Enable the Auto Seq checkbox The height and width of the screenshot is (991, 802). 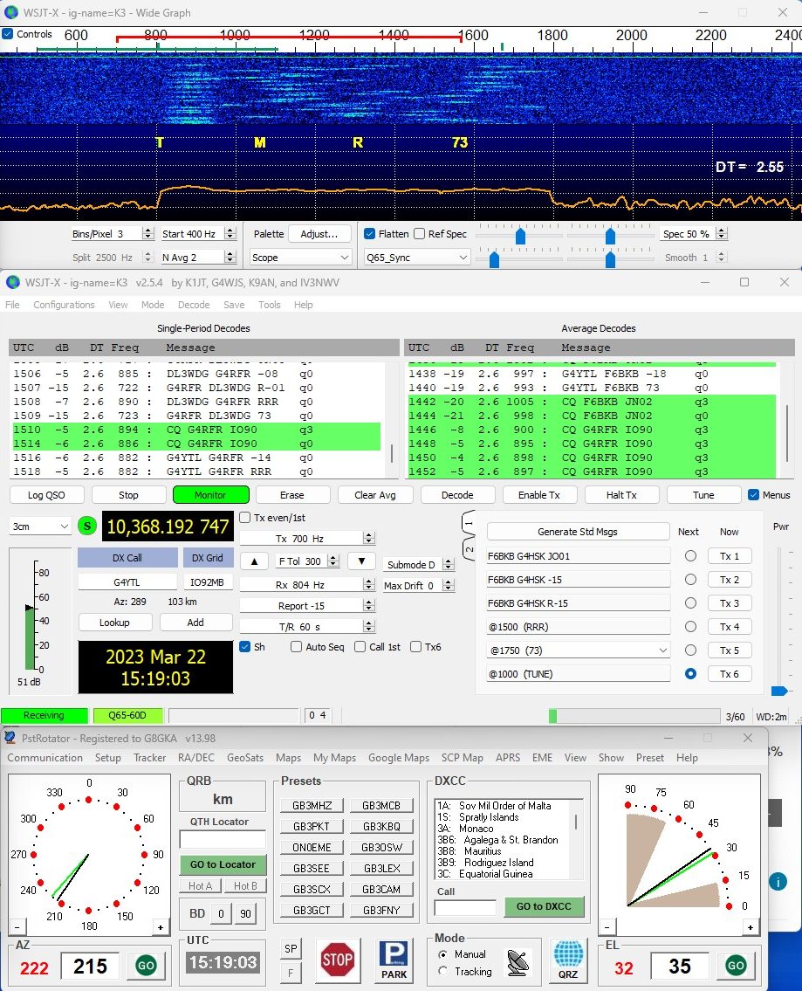click(297, 647)
